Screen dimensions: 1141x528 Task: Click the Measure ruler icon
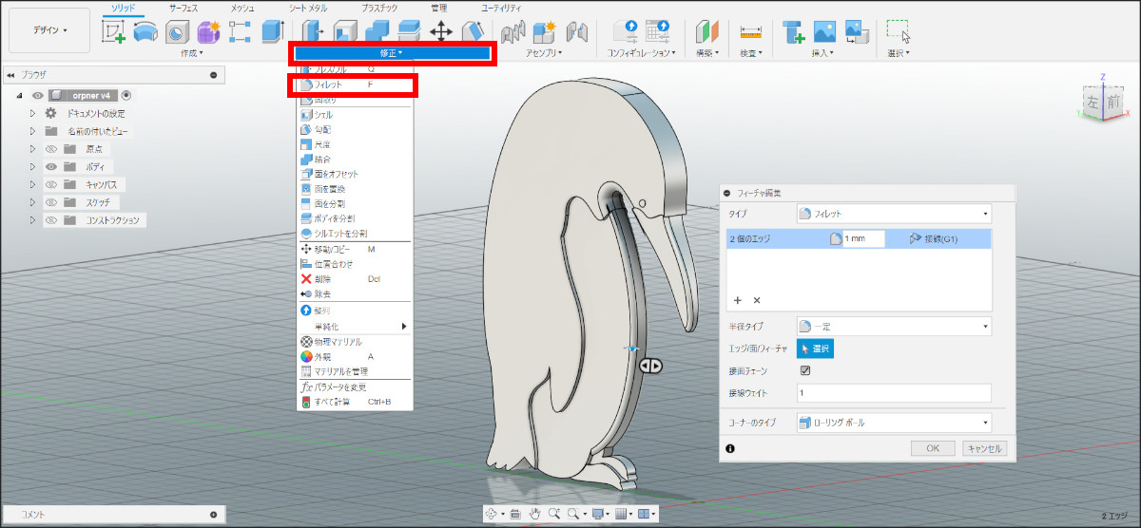tap(751, 31)
